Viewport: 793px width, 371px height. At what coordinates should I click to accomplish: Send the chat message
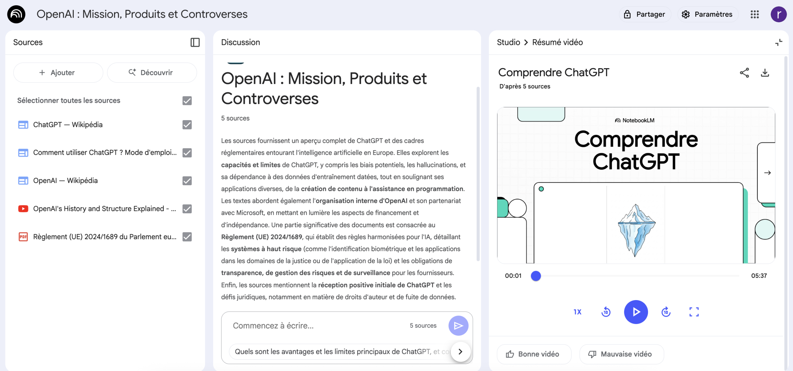pos(458,325)
